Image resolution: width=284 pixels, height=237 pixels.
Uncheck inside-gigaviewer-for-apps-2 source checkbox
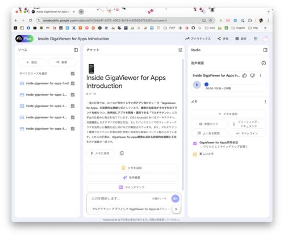tap(73, 95)
